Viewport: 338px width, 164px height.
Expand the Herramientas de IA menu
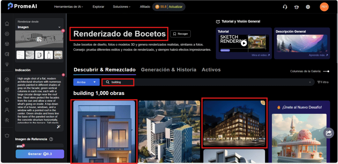coord(69,7)
